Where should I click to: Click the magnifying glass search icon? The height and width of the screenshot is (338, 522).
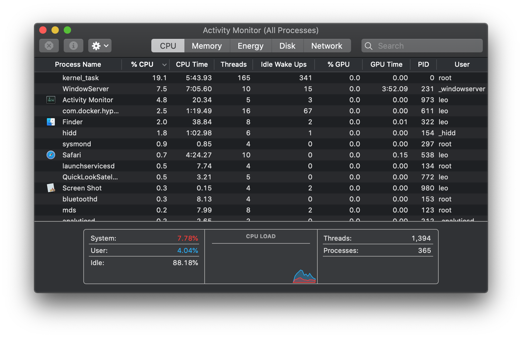click(369, 46)
